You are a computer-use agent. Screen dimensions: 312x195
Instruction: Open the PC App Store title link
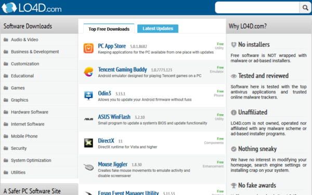pos(112,46)
